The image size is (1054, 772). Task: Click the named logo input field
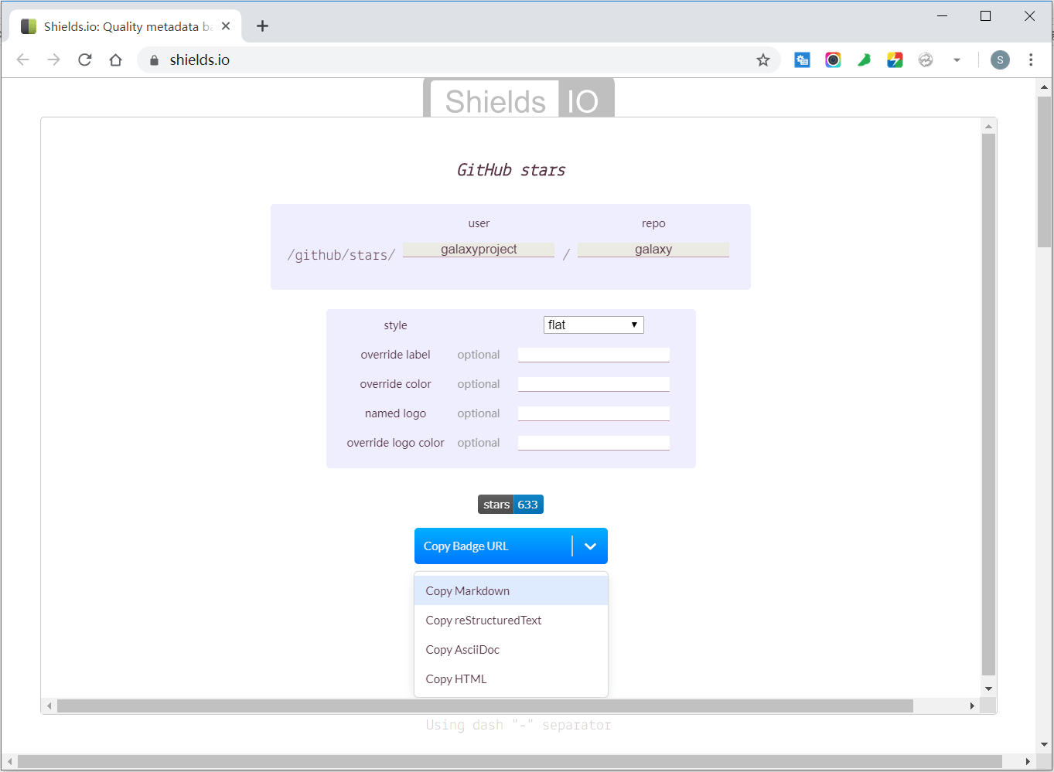594,413
